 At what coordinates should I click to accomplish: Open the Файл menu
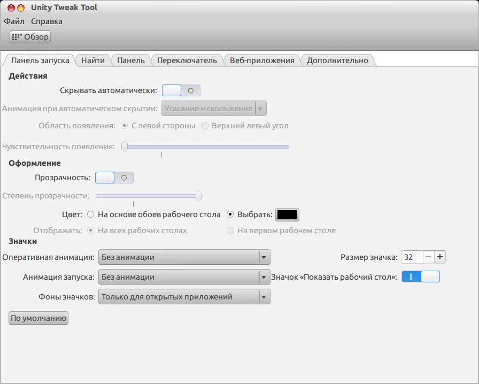click(14, 21)
